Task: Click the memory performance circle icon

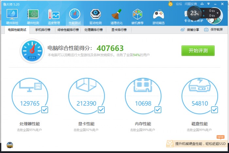Action: pyautogui.click(x=143, y=96)
